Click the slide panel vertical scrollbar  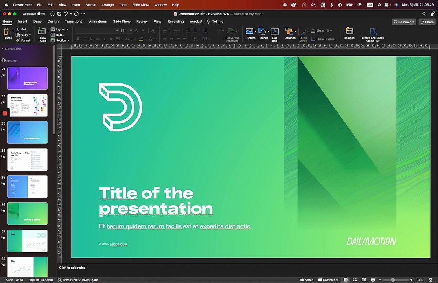(x=54, y=89)
